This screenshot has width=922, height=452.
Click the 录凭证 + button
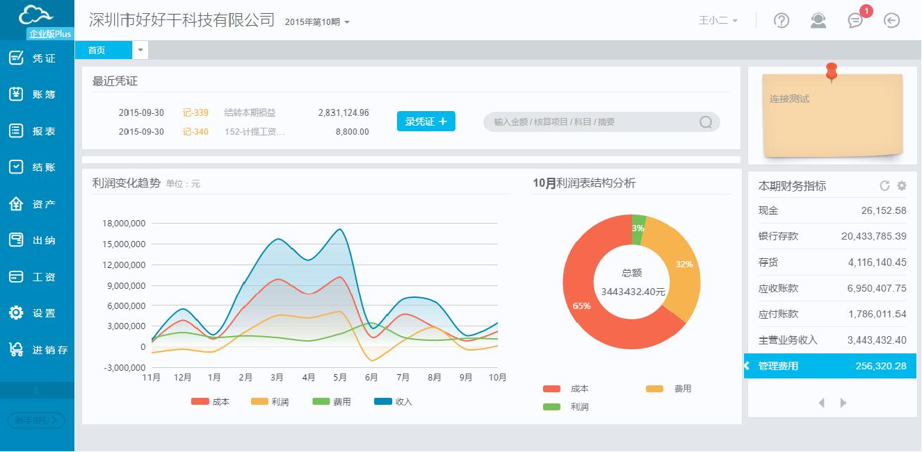click(x=426, y=122)
